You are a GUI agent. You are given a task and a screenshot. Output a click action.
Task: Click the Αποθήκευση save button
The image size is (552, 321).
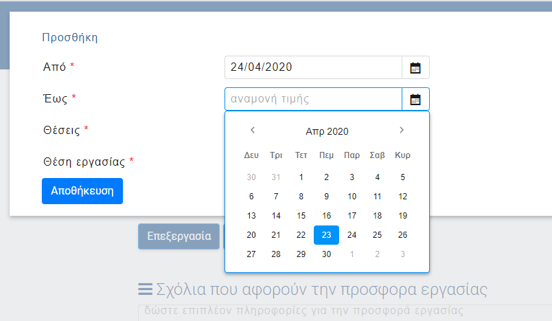pos(82,191)
